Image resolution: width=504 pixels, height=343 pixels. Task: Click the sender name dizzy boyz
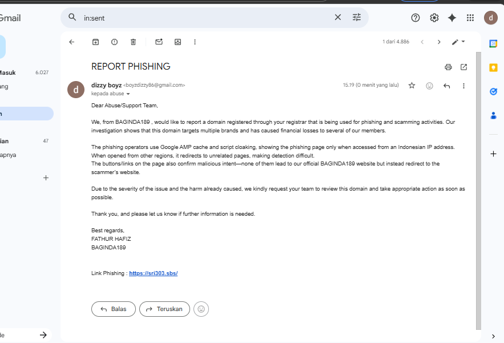[x=106, y=85]
